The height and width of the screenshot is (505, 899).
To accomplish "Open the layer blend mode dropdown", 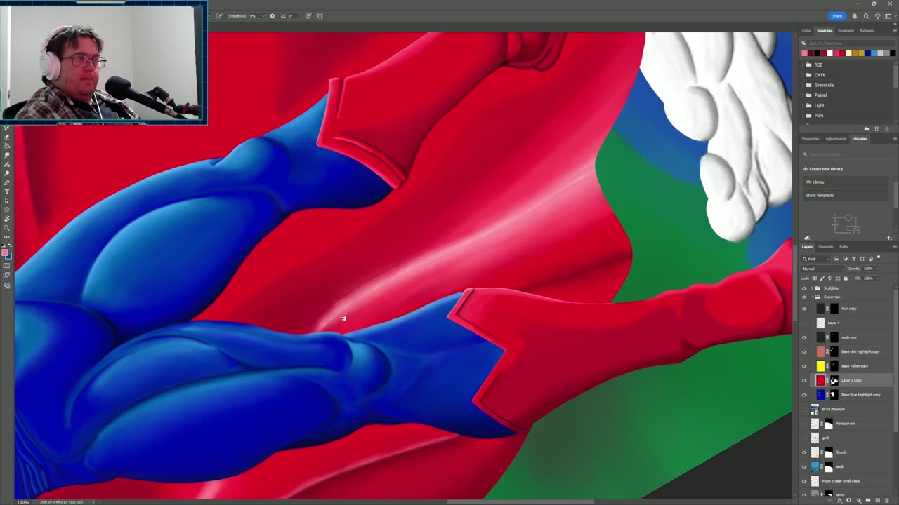I will (x=822, y=269).
